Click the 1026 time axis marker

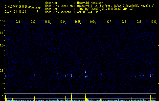pyautogui.click(x=93, y=22)
